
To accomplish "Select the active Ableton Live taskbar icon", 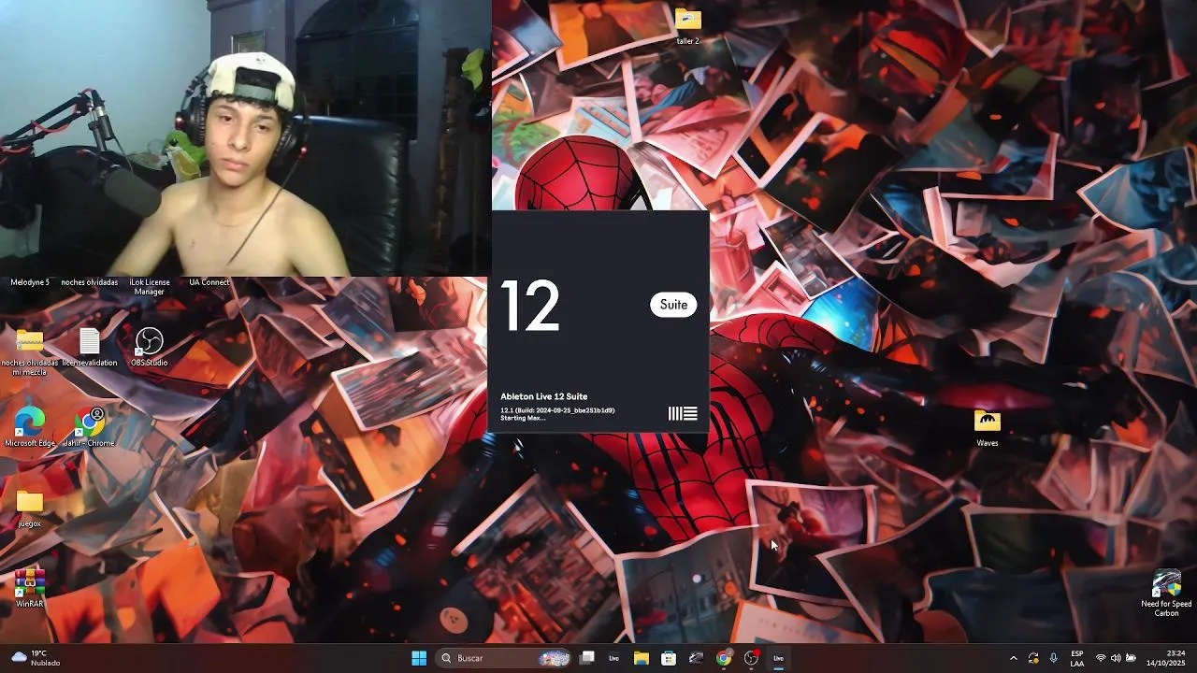I will [778, 658].
